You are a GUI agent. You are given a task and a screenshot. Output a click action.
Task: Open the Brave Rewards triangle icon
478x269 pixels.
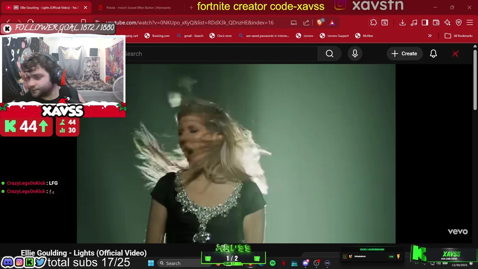pyautogui.click(x=332, y=23)
